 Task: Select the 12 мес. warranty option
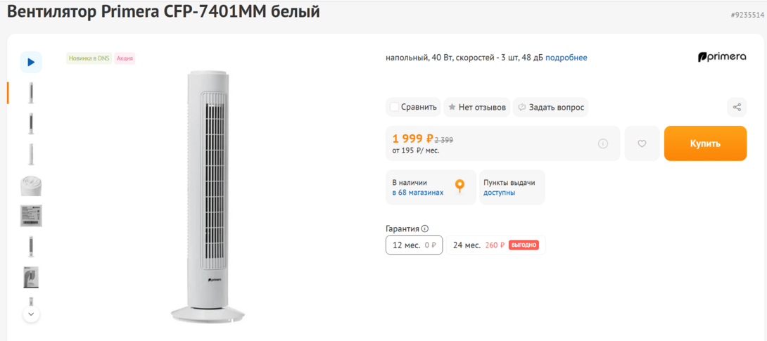click(x=414, y=245)
